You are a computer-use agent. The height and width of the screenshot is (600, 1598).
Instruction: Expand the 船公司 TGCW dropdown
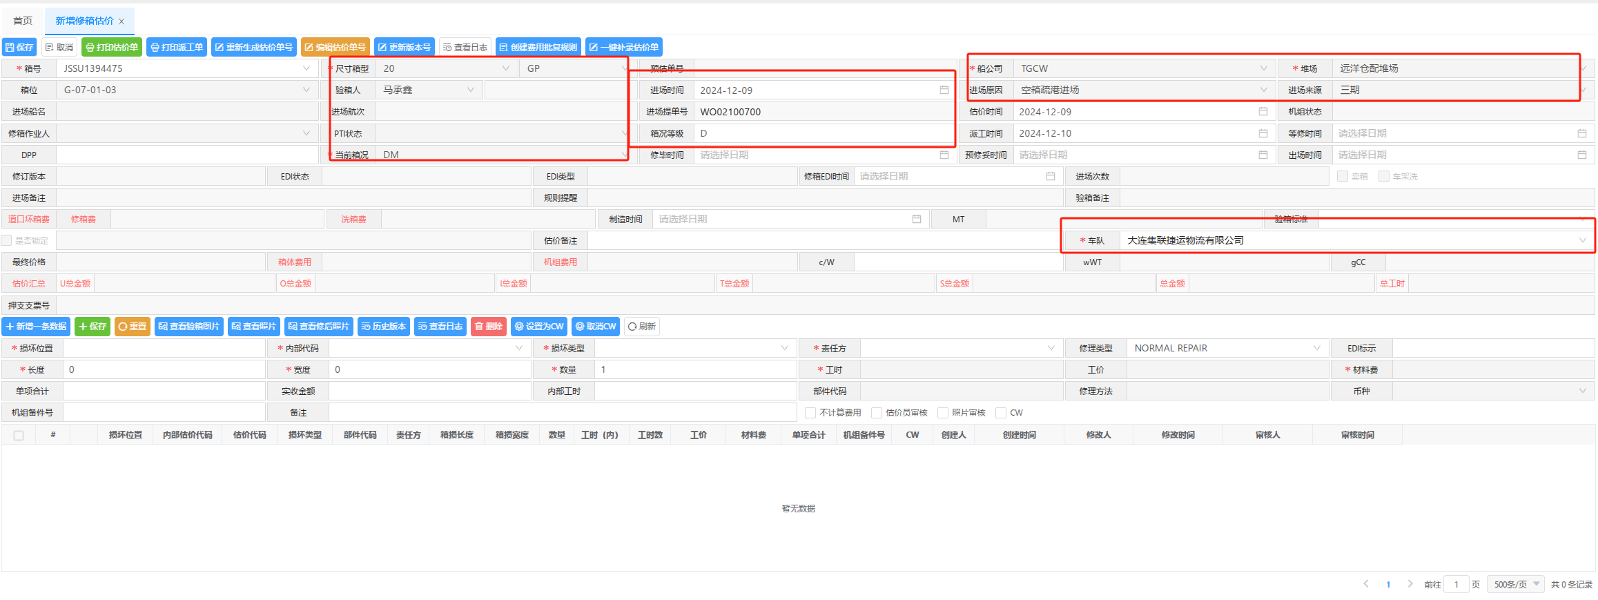pos(1263,68)
